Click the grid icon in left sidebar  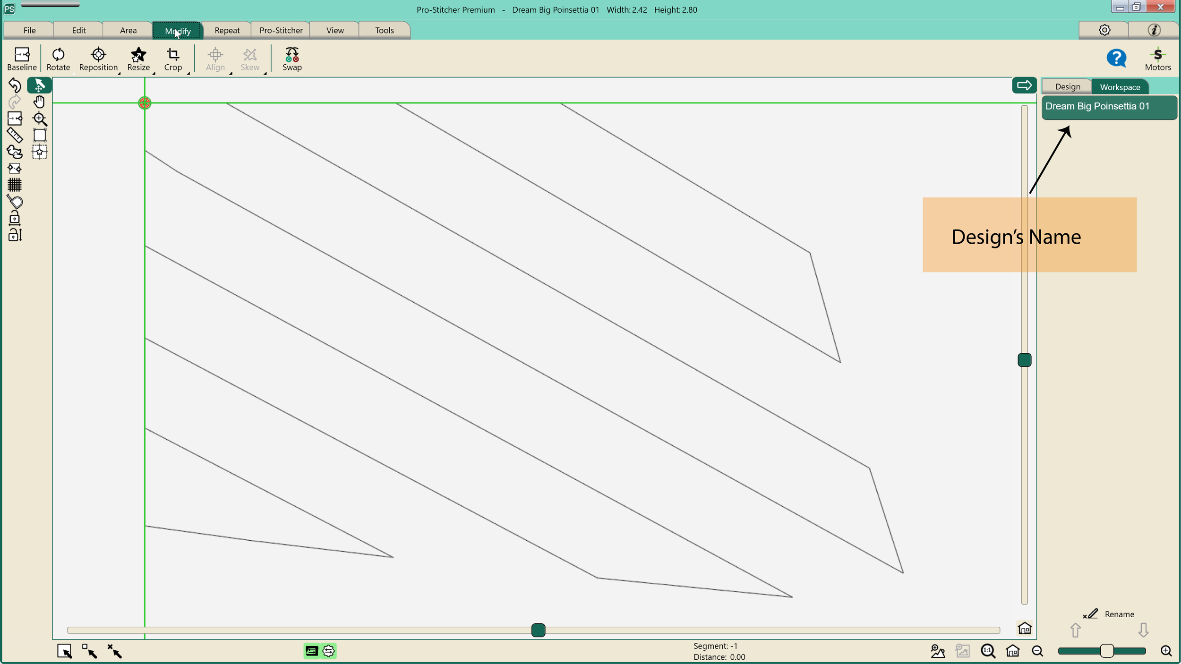point(15,185)
